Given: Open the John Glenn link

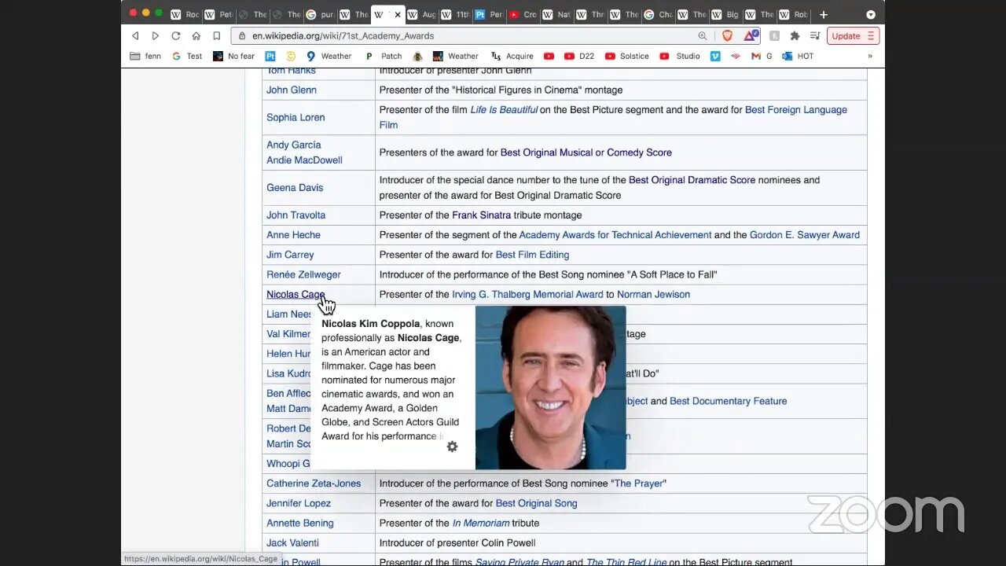Looking at the screenshot, I should coord(292,90).
